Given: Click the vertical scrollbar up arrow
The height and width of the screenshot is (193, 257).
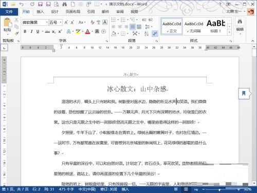Looking at the screenshot, I should pyautogui.click(x=254, y=47).
